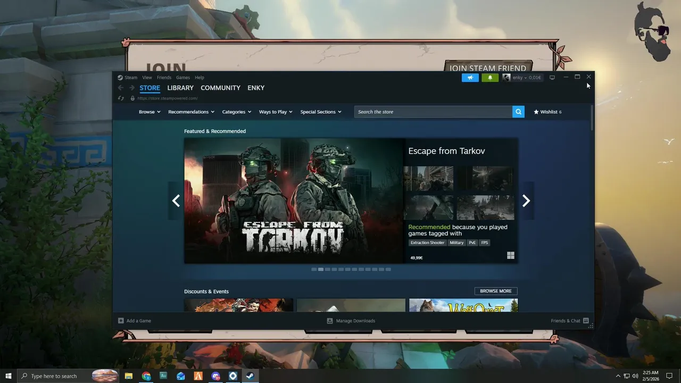Open the WolfQuest discount thumbnail
Screen dimensions: 681x383
coord(463,305)
